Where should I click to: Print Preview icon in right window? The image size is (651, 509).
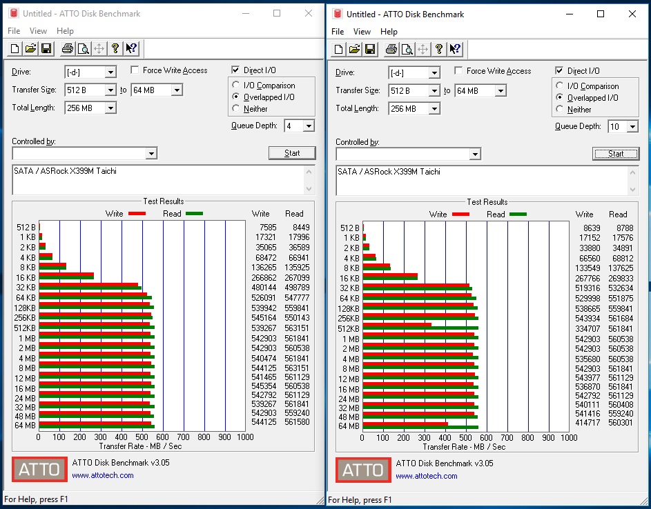pos(407,50)
